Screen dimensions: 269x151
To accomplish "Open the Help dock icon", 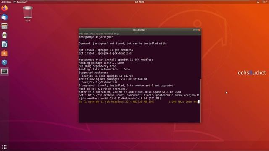I will click(4, 62).
